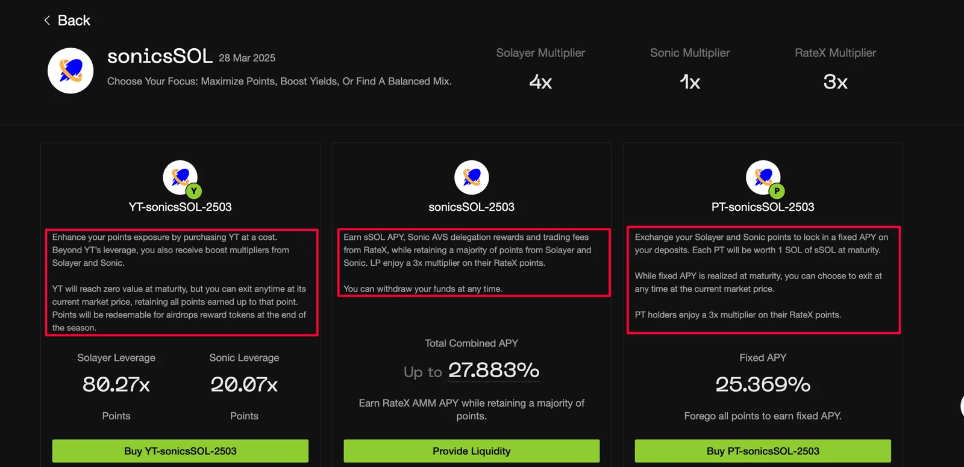The height and width of the screenshot is (467, 964).
Task: Click the 25.369% Fixed APY value
Action: (763, 384)
